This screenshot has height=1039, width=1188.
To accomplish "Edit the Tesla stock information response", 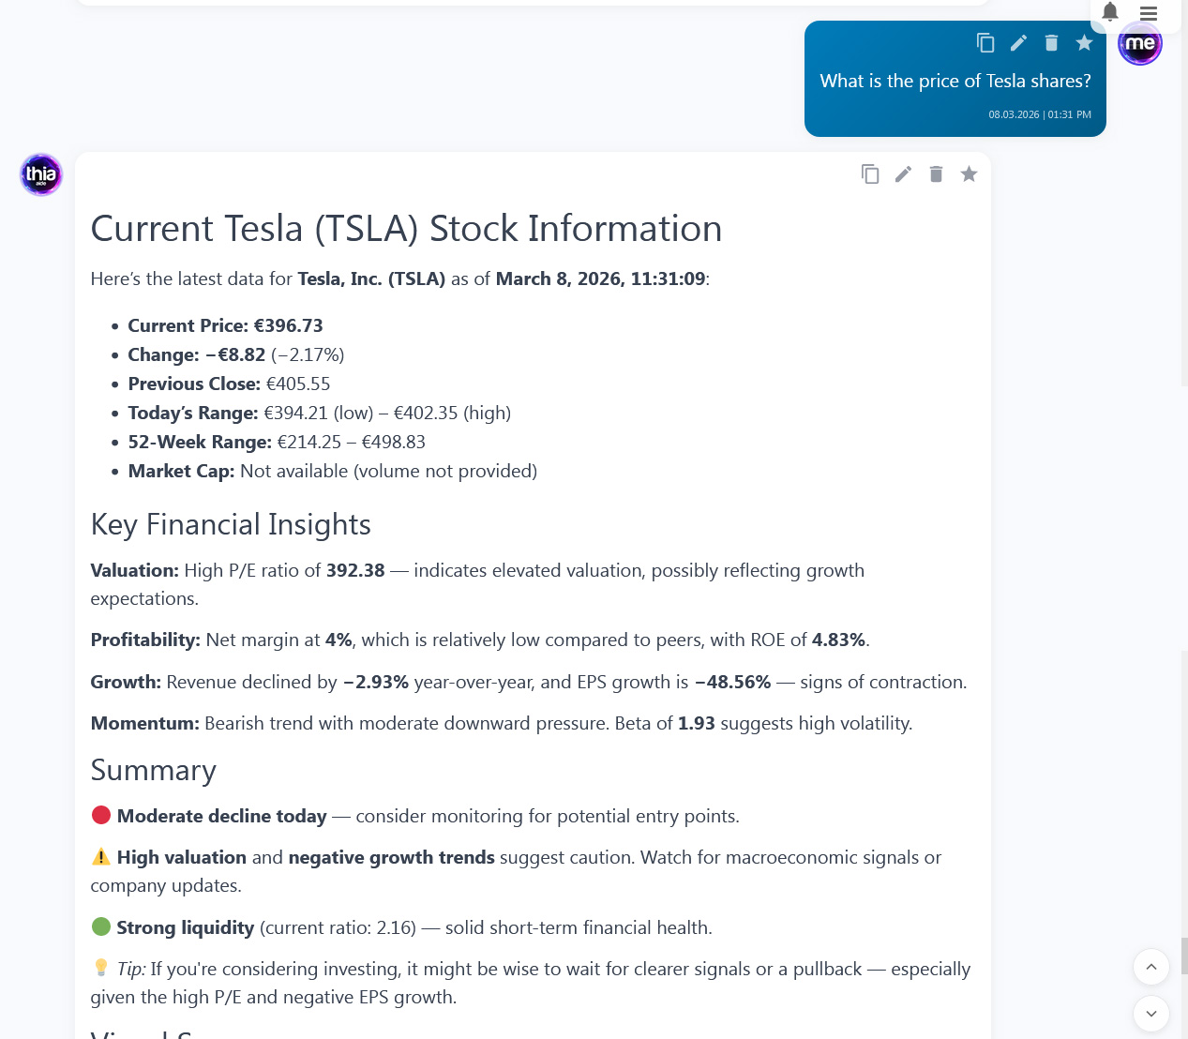I will pos(903,174).
